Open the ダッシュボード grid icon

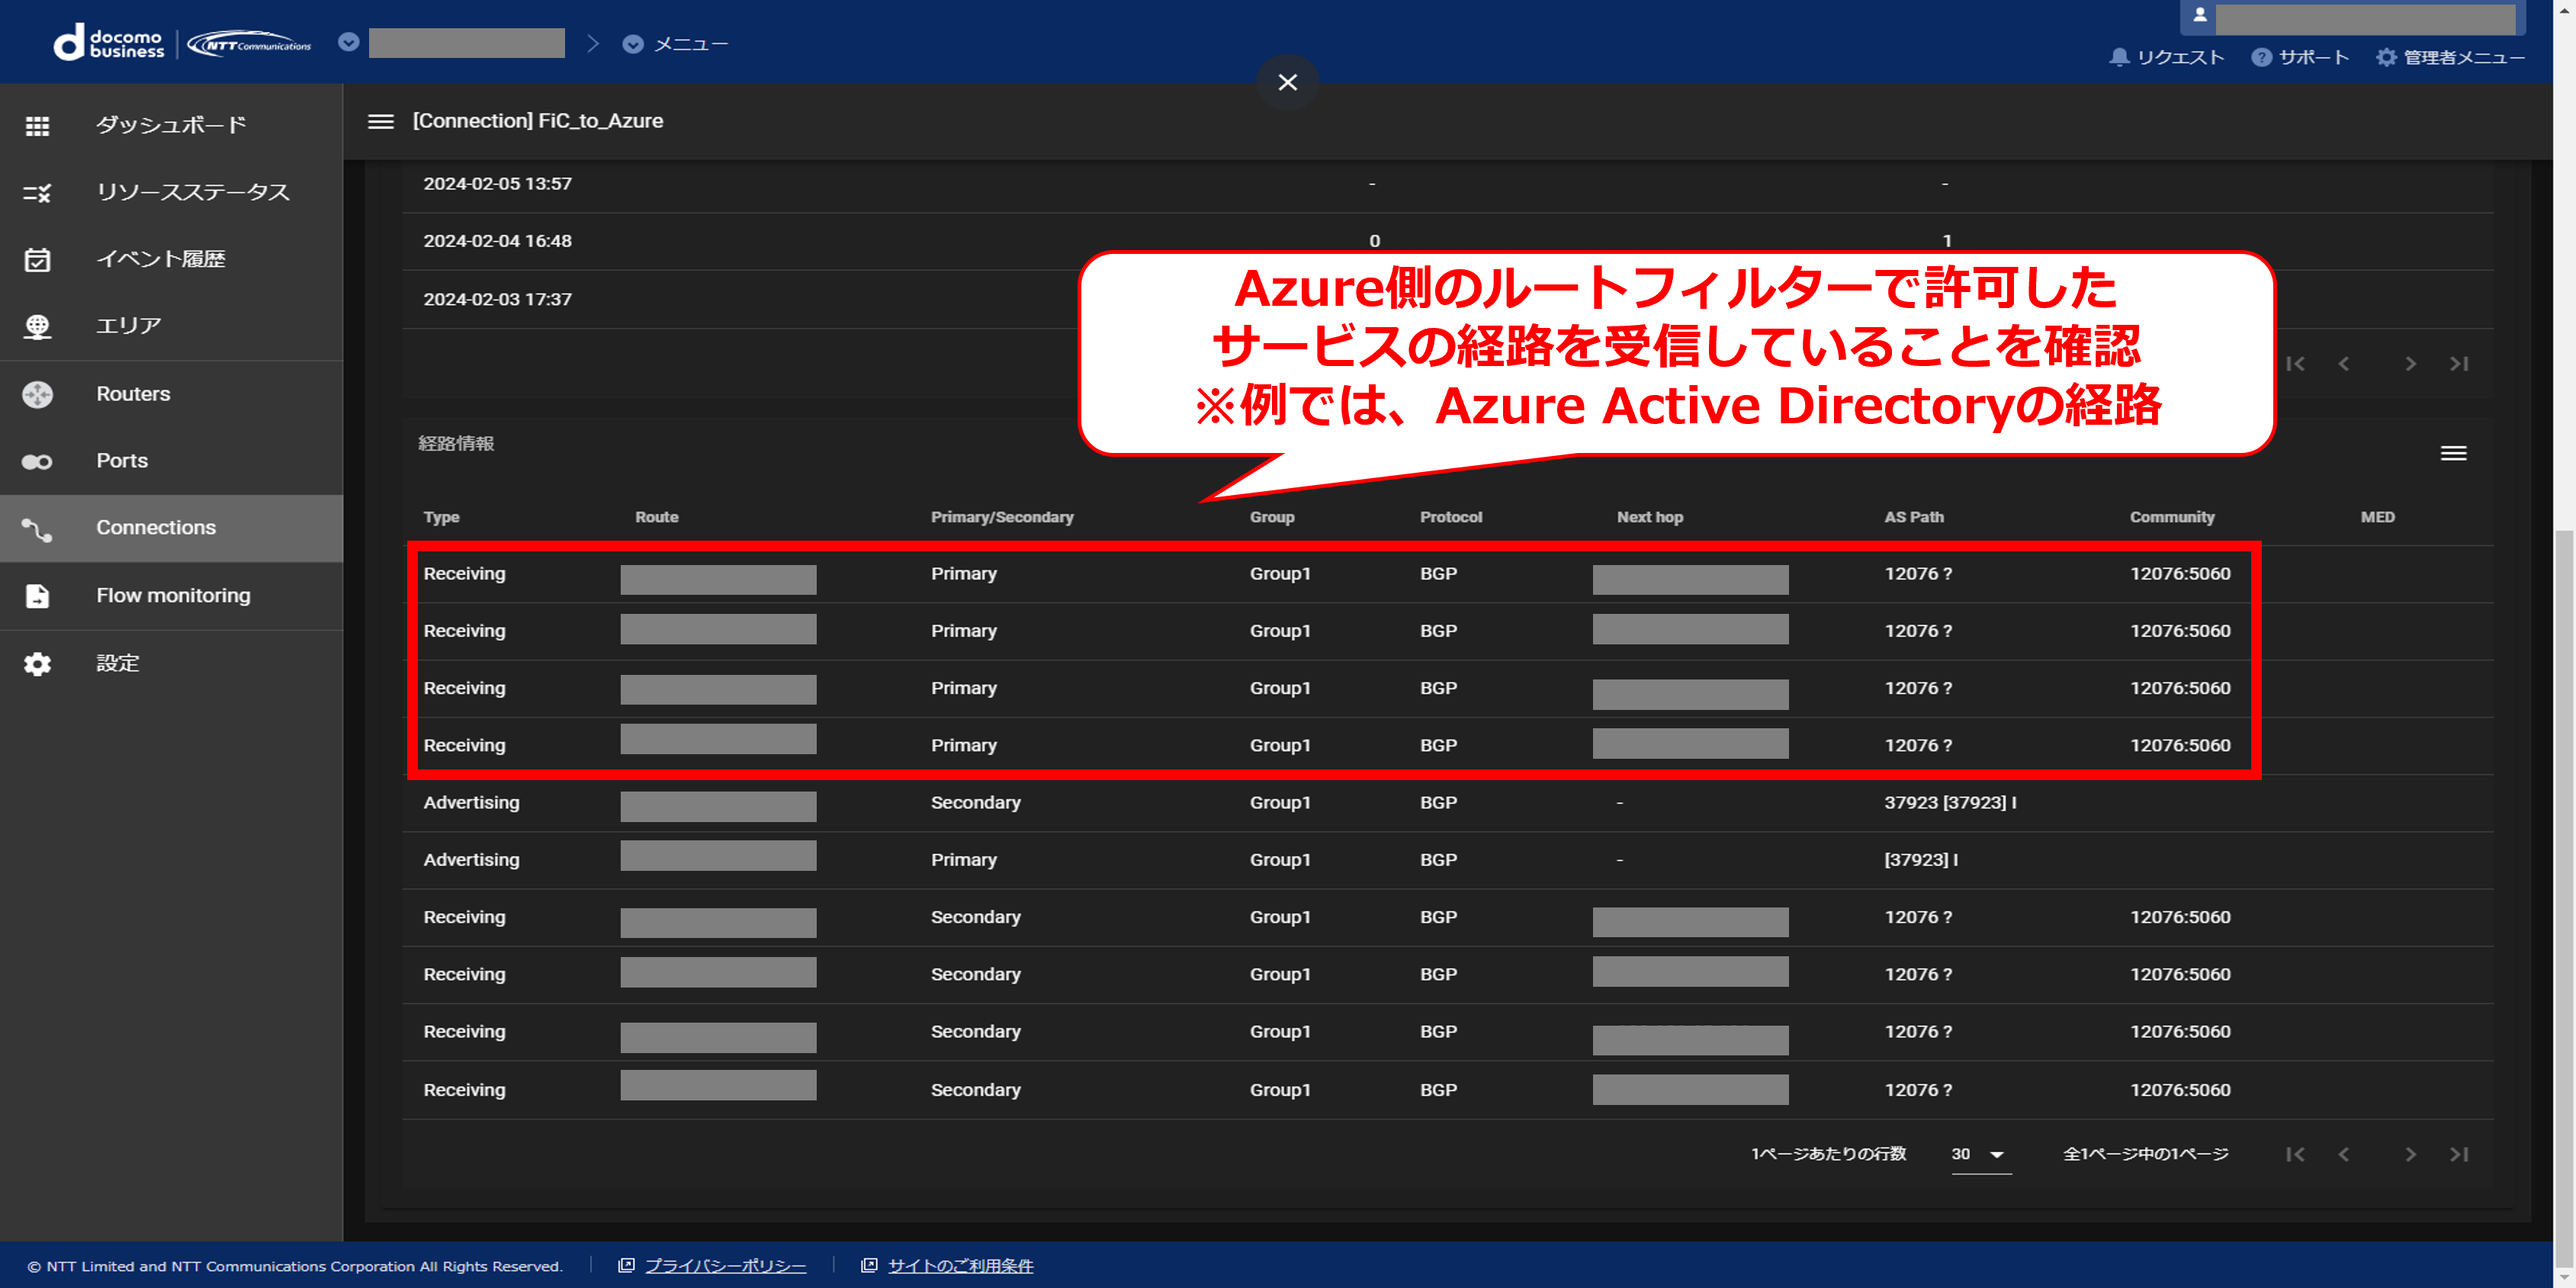pyautogui.click(x=37, y=126)
